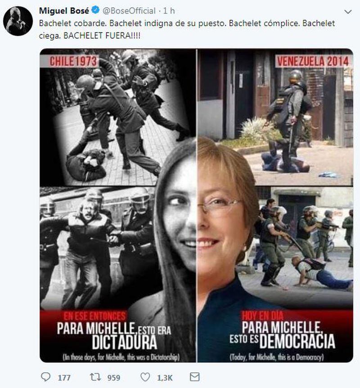This screenshot has height=388, width=360.
Task: Click the 1,3K likes count
Action: click(x=165, y=378)
